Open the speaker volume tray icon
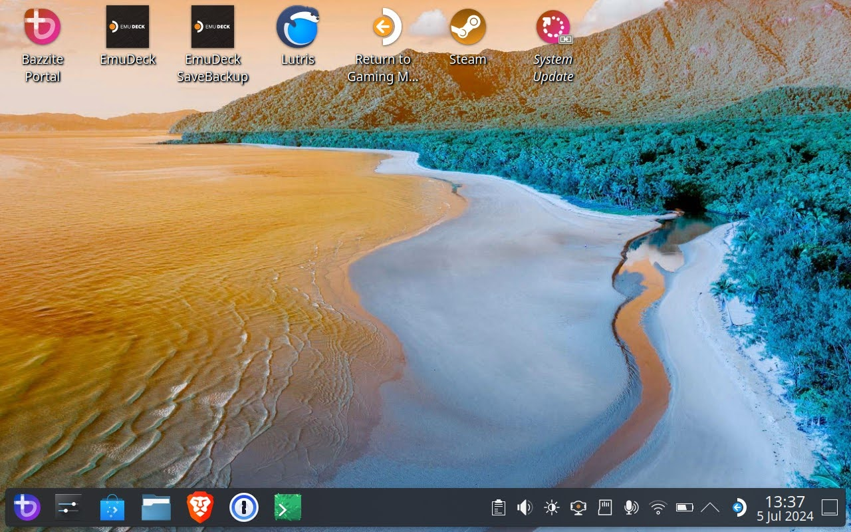Viewport: 851px width, 532px height. click(525, 508)
